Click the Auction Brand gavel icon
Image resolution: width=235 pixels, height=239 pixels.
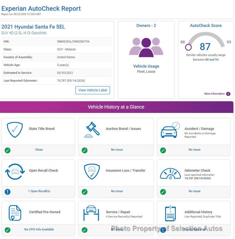pos(92,130)
